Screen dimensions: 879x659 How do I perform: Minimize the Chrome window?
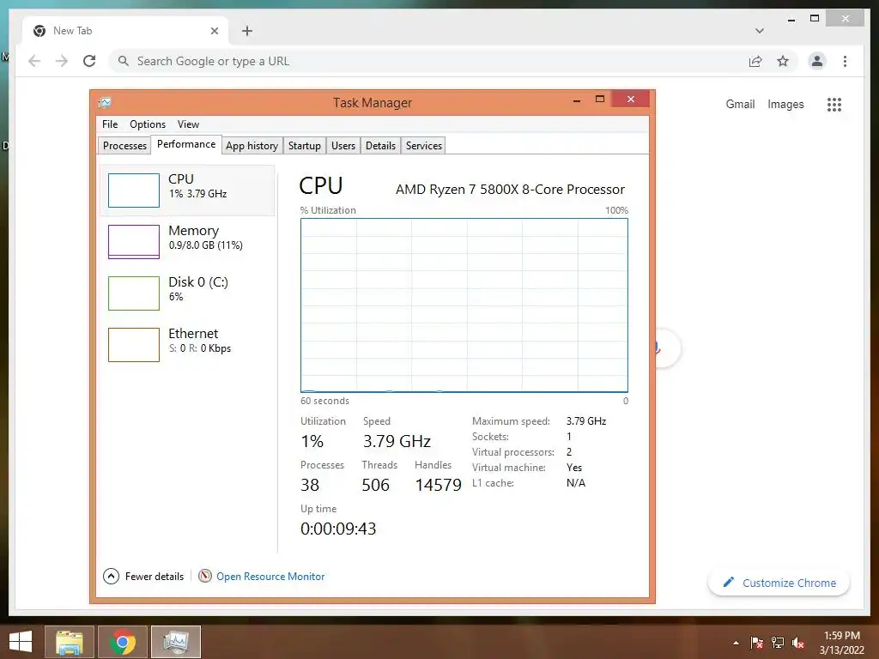click(791, 19)
